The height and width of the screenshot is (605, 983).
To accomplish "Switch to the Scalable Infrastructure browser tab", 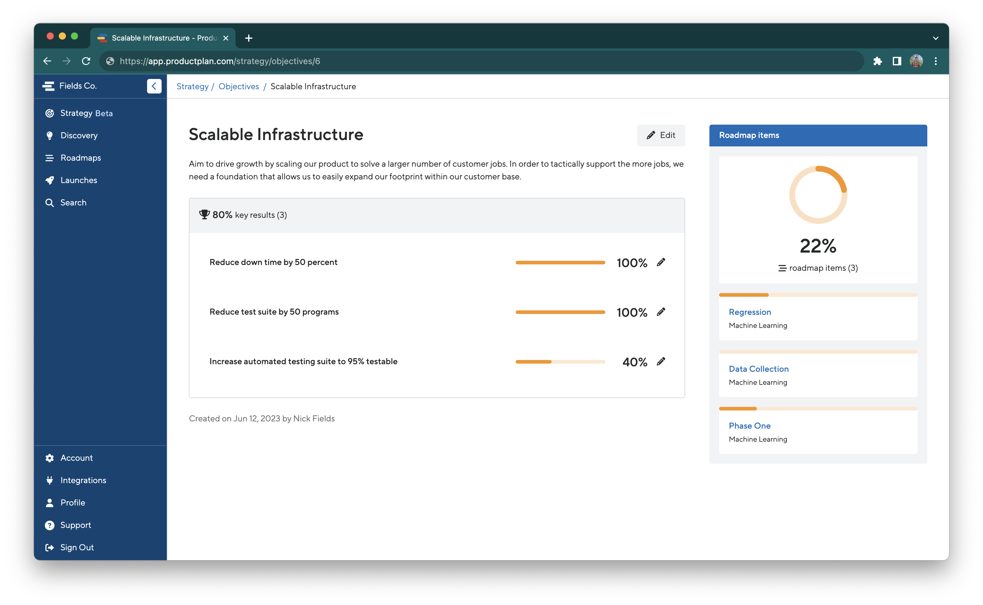I will click(x=160, y=38).
